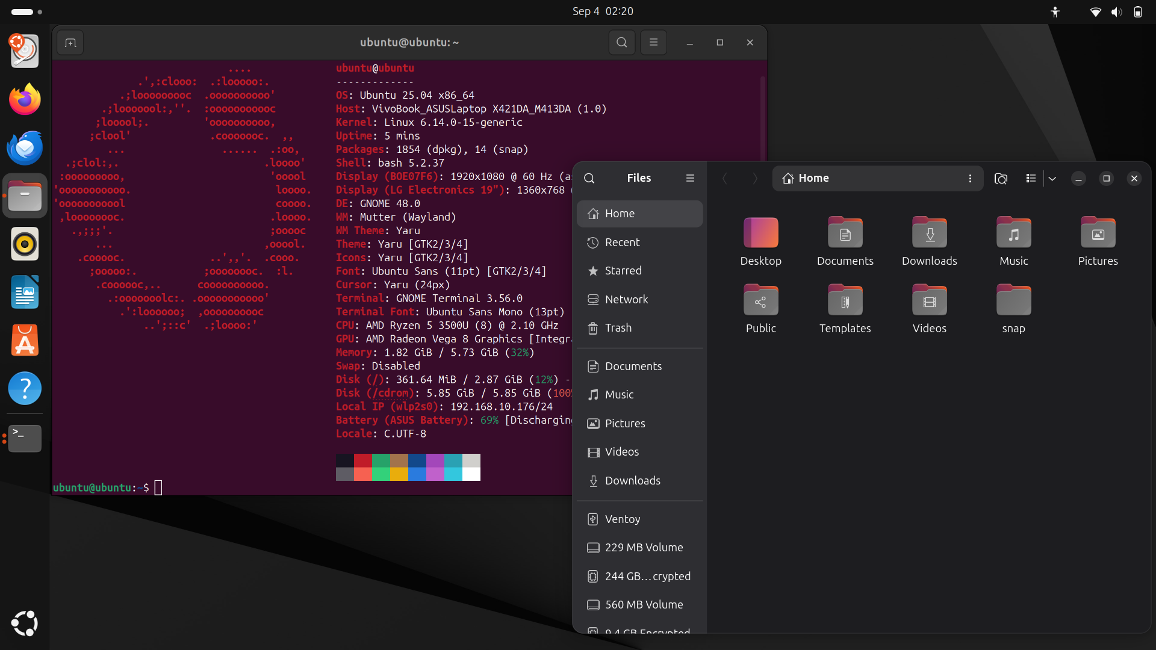Launch LibreOffice Writer from the dock
The height and width of the screenshot is (650, 1156).
pos(25,292)
